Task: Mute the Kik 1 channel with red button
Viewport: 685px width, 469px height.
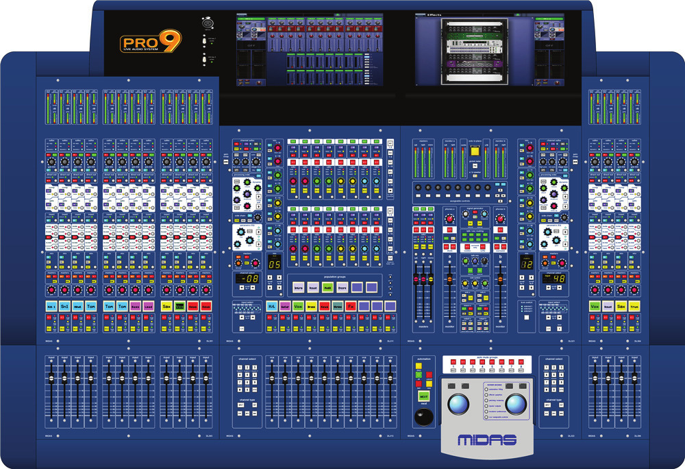Action: [49, 317]
